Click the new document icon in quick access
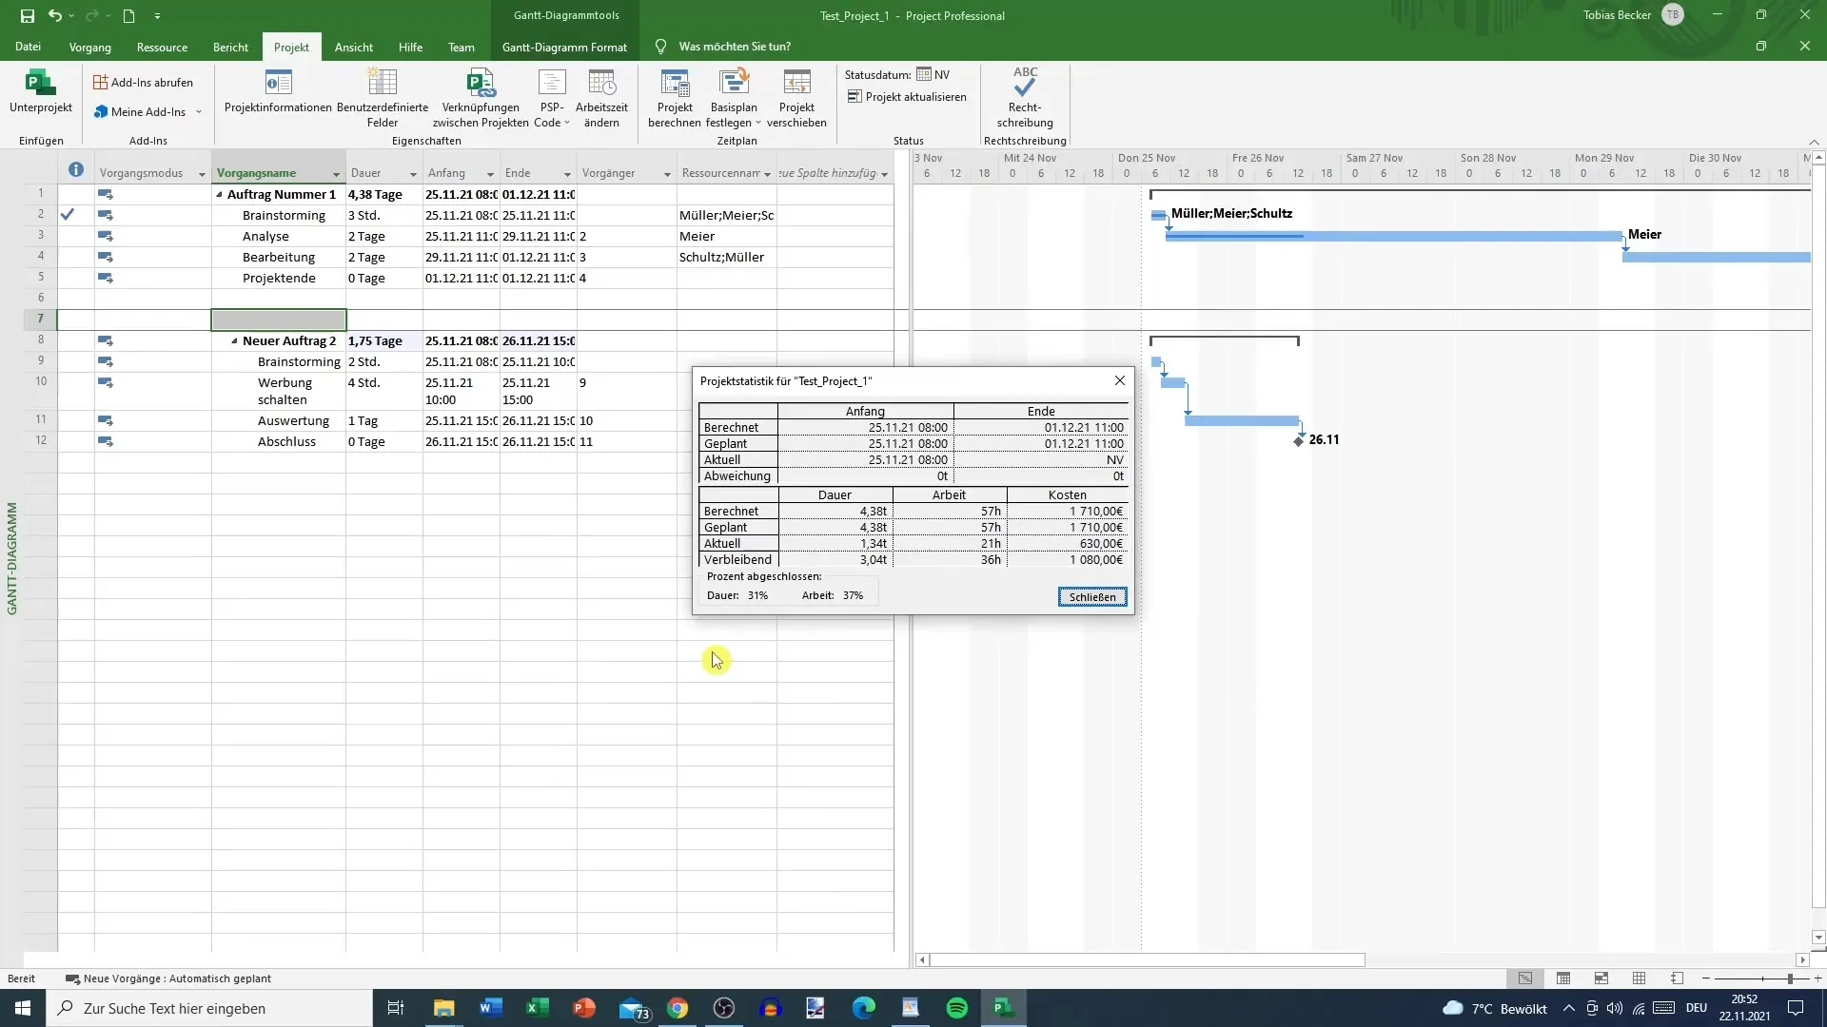Screen dimensions: 1827x1027 point(128,15)
